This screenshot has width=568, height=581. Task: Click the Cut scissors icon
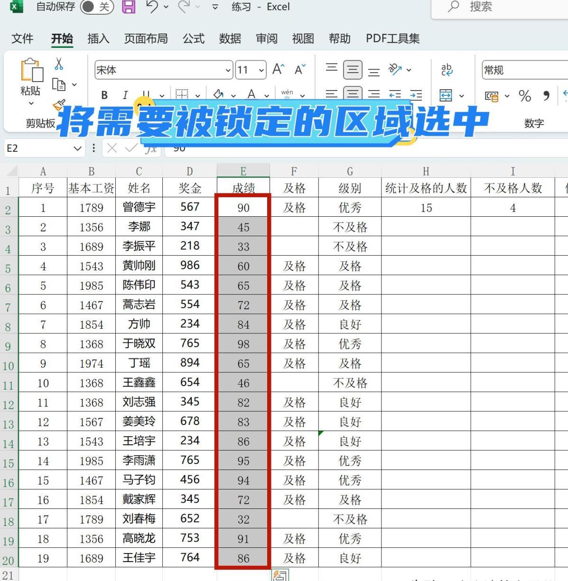pos(59,64)
